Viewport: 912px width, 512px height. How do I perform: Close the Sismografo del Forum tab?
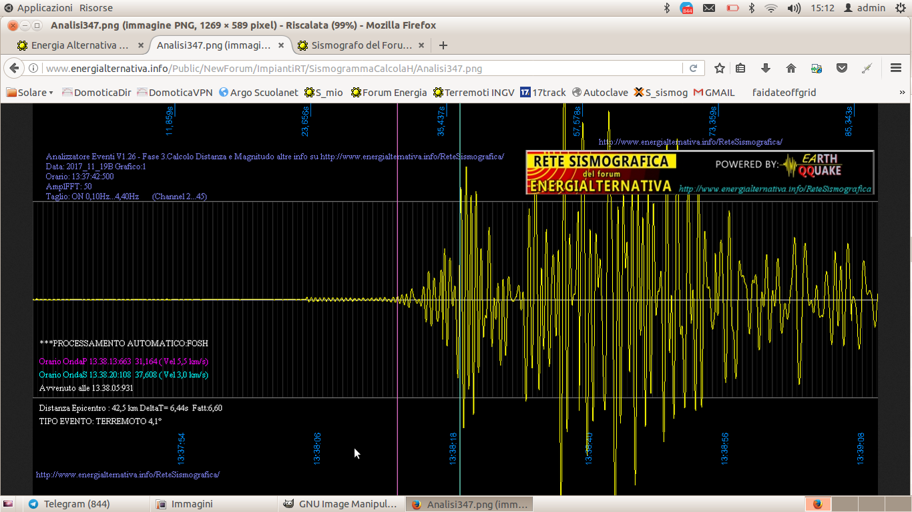[x=421, y=45]
